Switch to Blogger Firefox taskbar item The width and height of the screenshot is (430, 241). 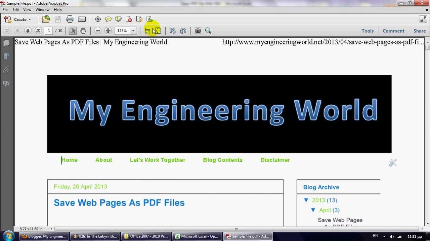point(44,236)
